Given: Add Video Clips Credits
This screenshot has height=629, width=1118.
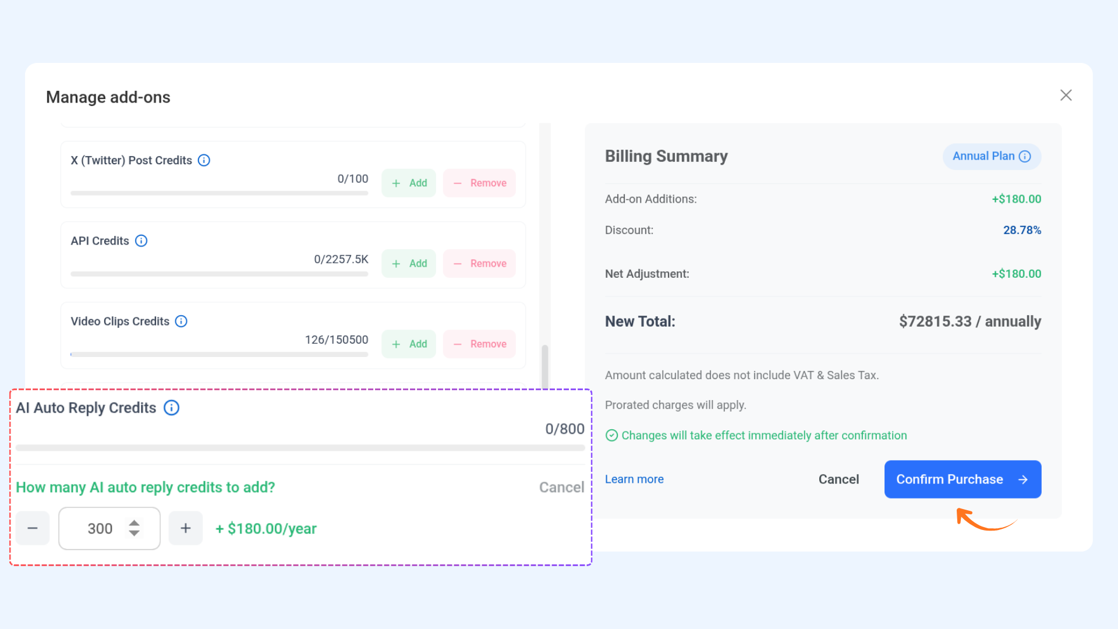Looking at the screenshot, I should [409, 344].
